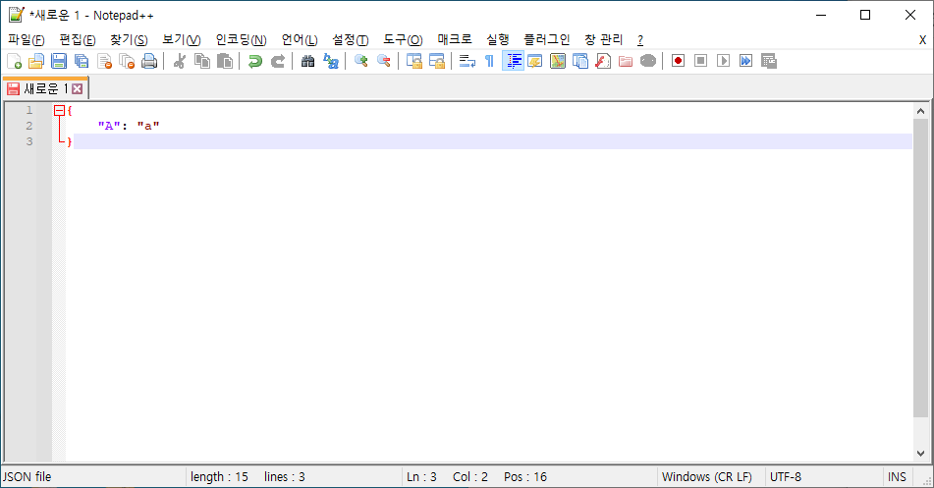Open the 도구(O) menu
The width and height of the screenshot is (934, 488).
pyautogui.click(x=403, y=40)
